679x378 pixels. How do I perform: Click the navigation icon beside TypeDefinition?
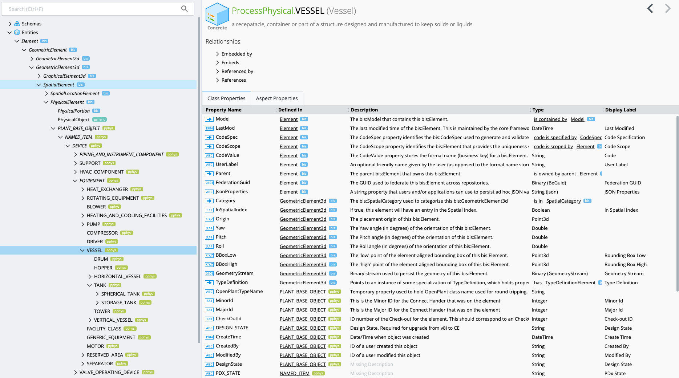(x=209, y=283)
